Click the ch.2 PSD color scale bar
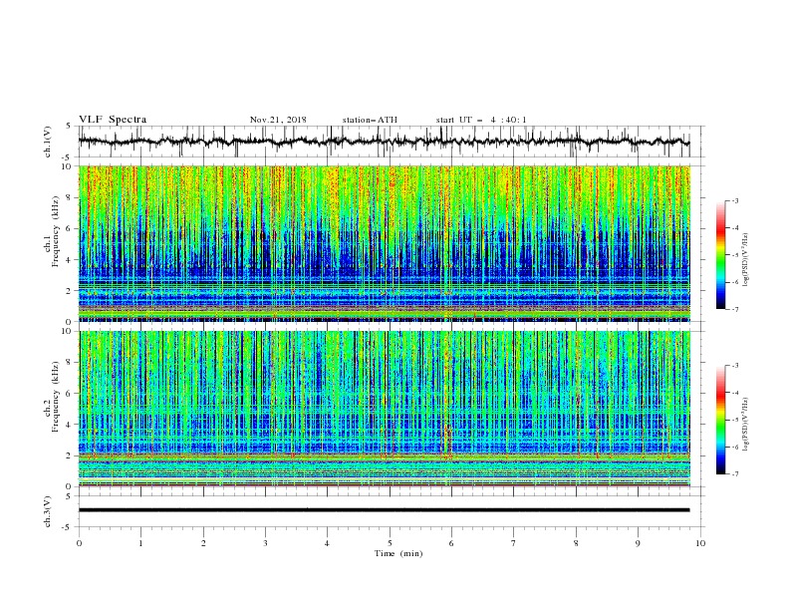 tap(720, 420)
